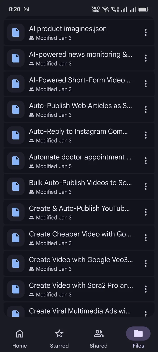Tap file icon of Create Video with Sora2 Pro

pyautogui.click(x=16, y=289)
